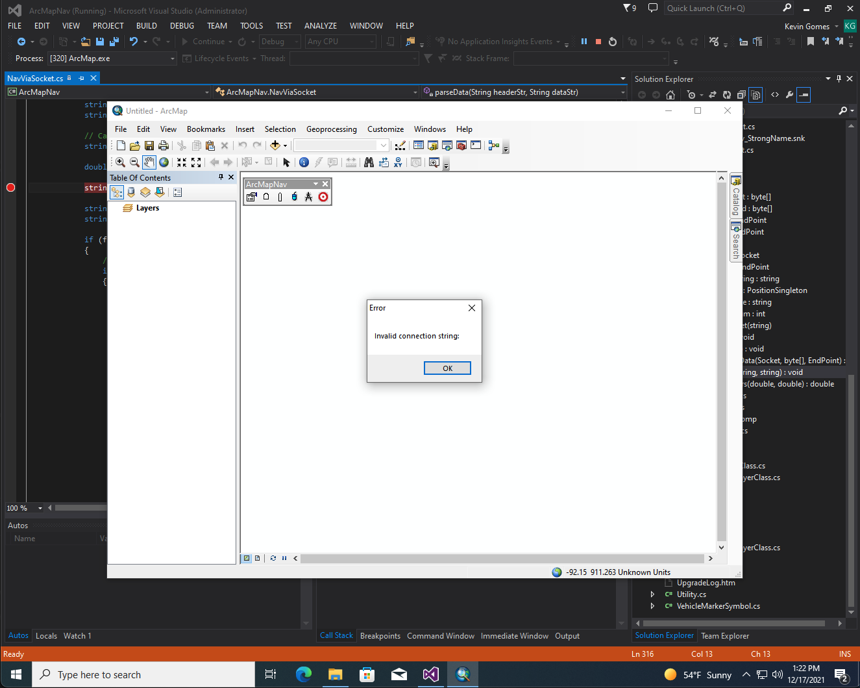Open the Geoprocessing menu
Screen dimensions: 860x688
pyautogui.click(x=332, y=129)
